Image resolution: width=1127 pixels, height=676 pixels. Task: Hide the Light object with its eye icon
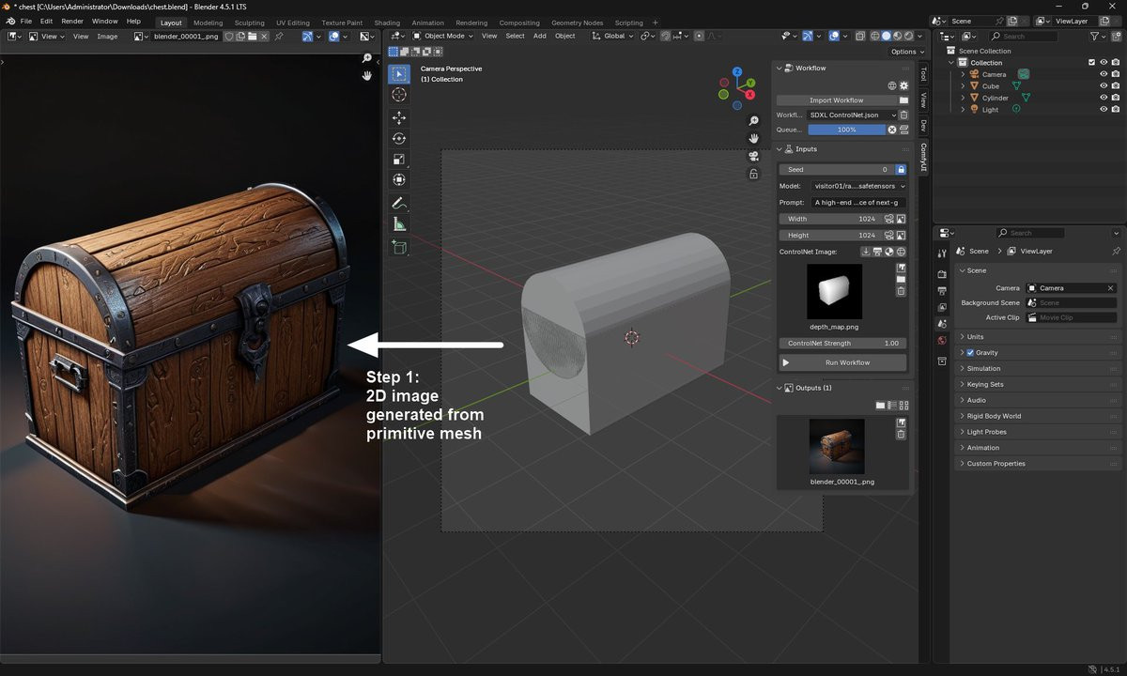pyautogui.click(x=1104, y=110)
